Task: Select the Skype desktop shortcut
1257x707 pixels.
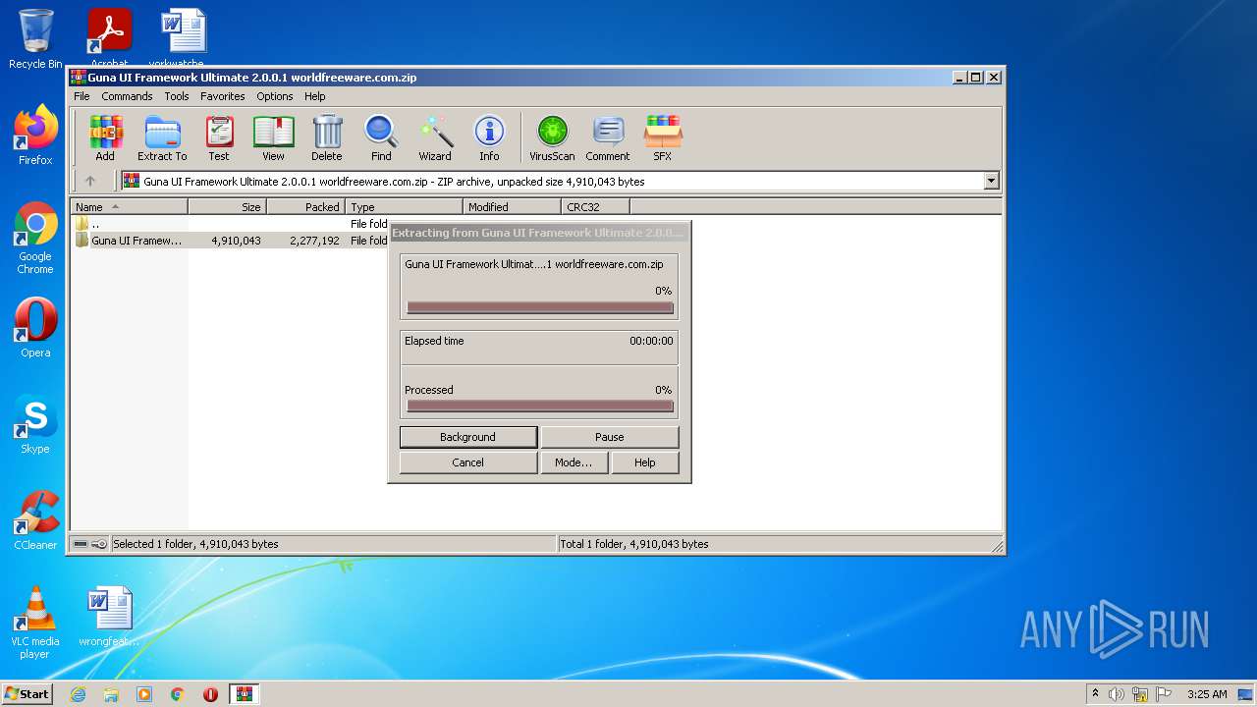Action: coord(35,424)
